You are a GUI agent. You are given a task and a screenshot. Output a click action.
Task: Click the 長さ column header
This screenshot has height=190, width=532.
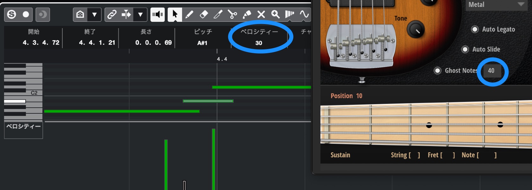pos(146,32)
